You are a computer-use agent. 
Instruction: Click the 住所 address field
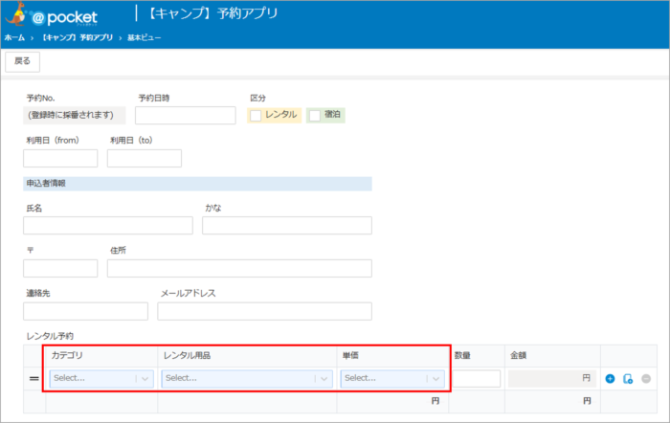pyautogui.click(x=239, y=268)
